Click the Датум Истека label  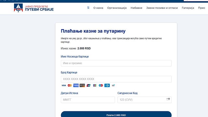point(69,93)
